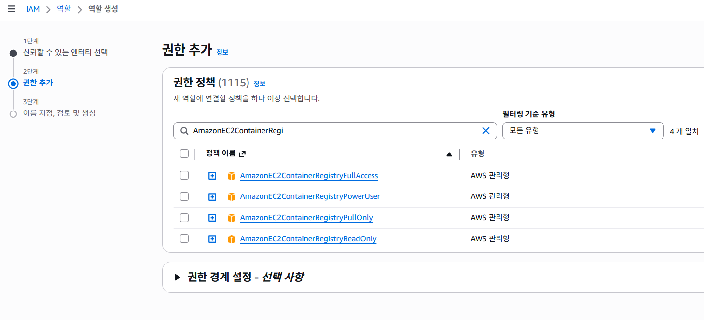
Task: Click AWS 관리형 type in PullOnly row
Action: point(490,218)
